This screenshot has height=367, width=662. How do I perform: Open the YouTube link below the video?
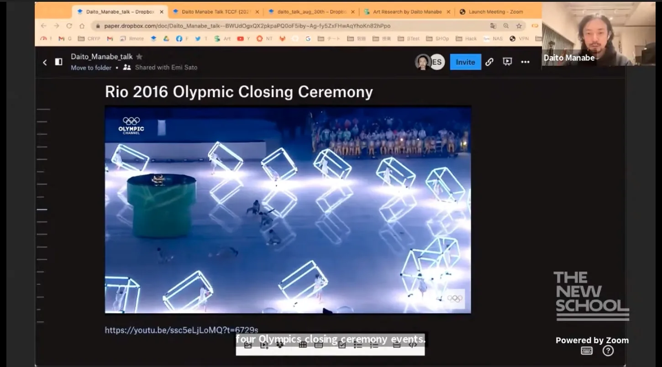click(x=181, y=330)
